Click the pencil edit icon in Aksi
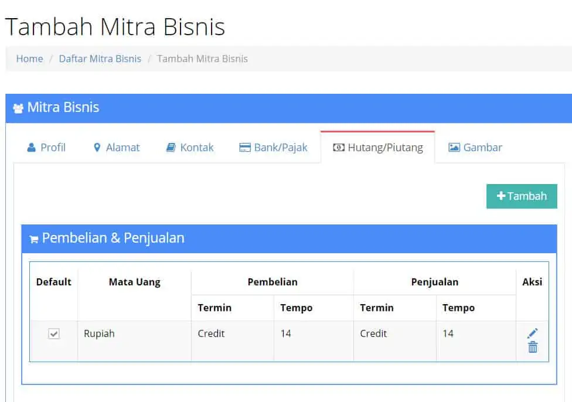The width and height of the screenshot is (572, 402). pos(533,333)
